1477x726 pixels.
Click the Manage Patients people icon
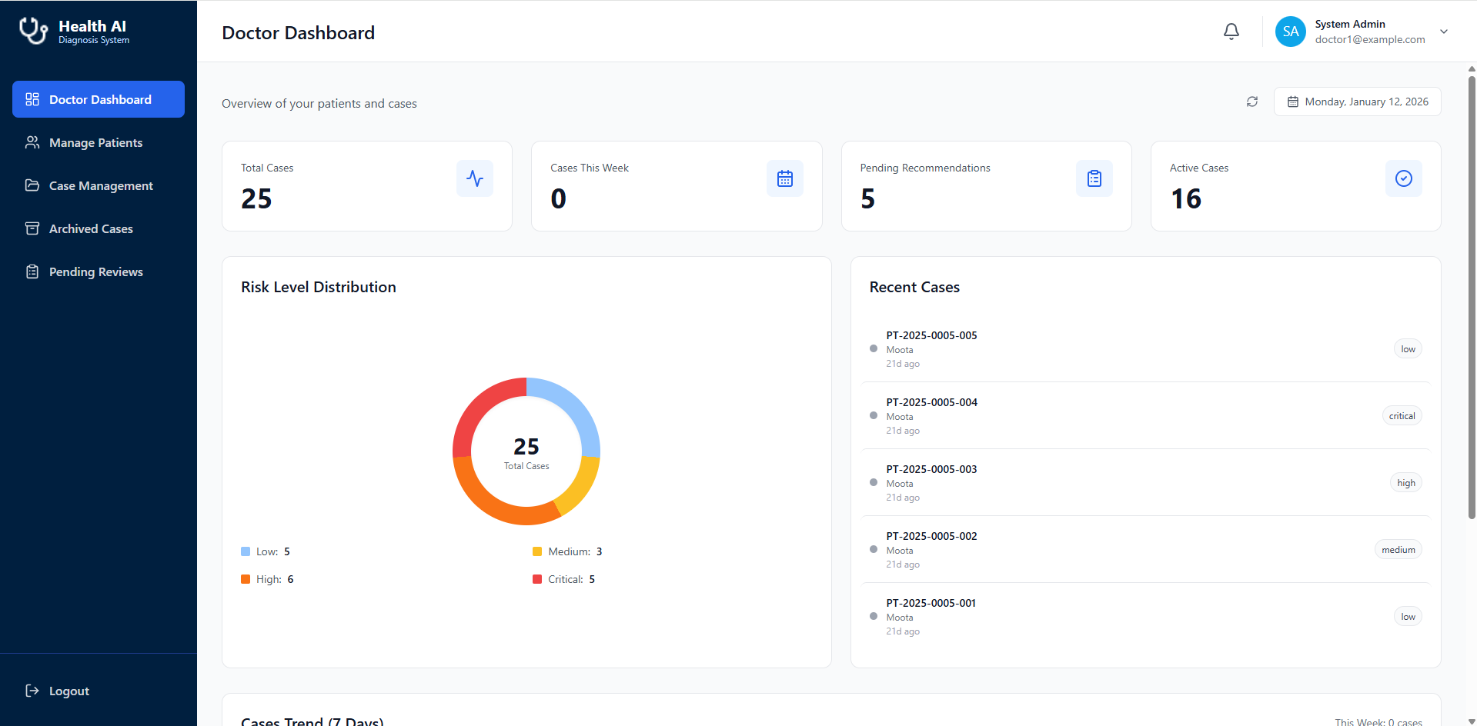coord(32,142)
